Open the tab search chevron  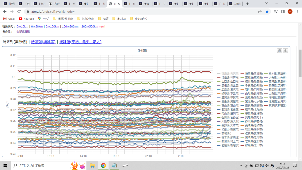coord(267,4)
